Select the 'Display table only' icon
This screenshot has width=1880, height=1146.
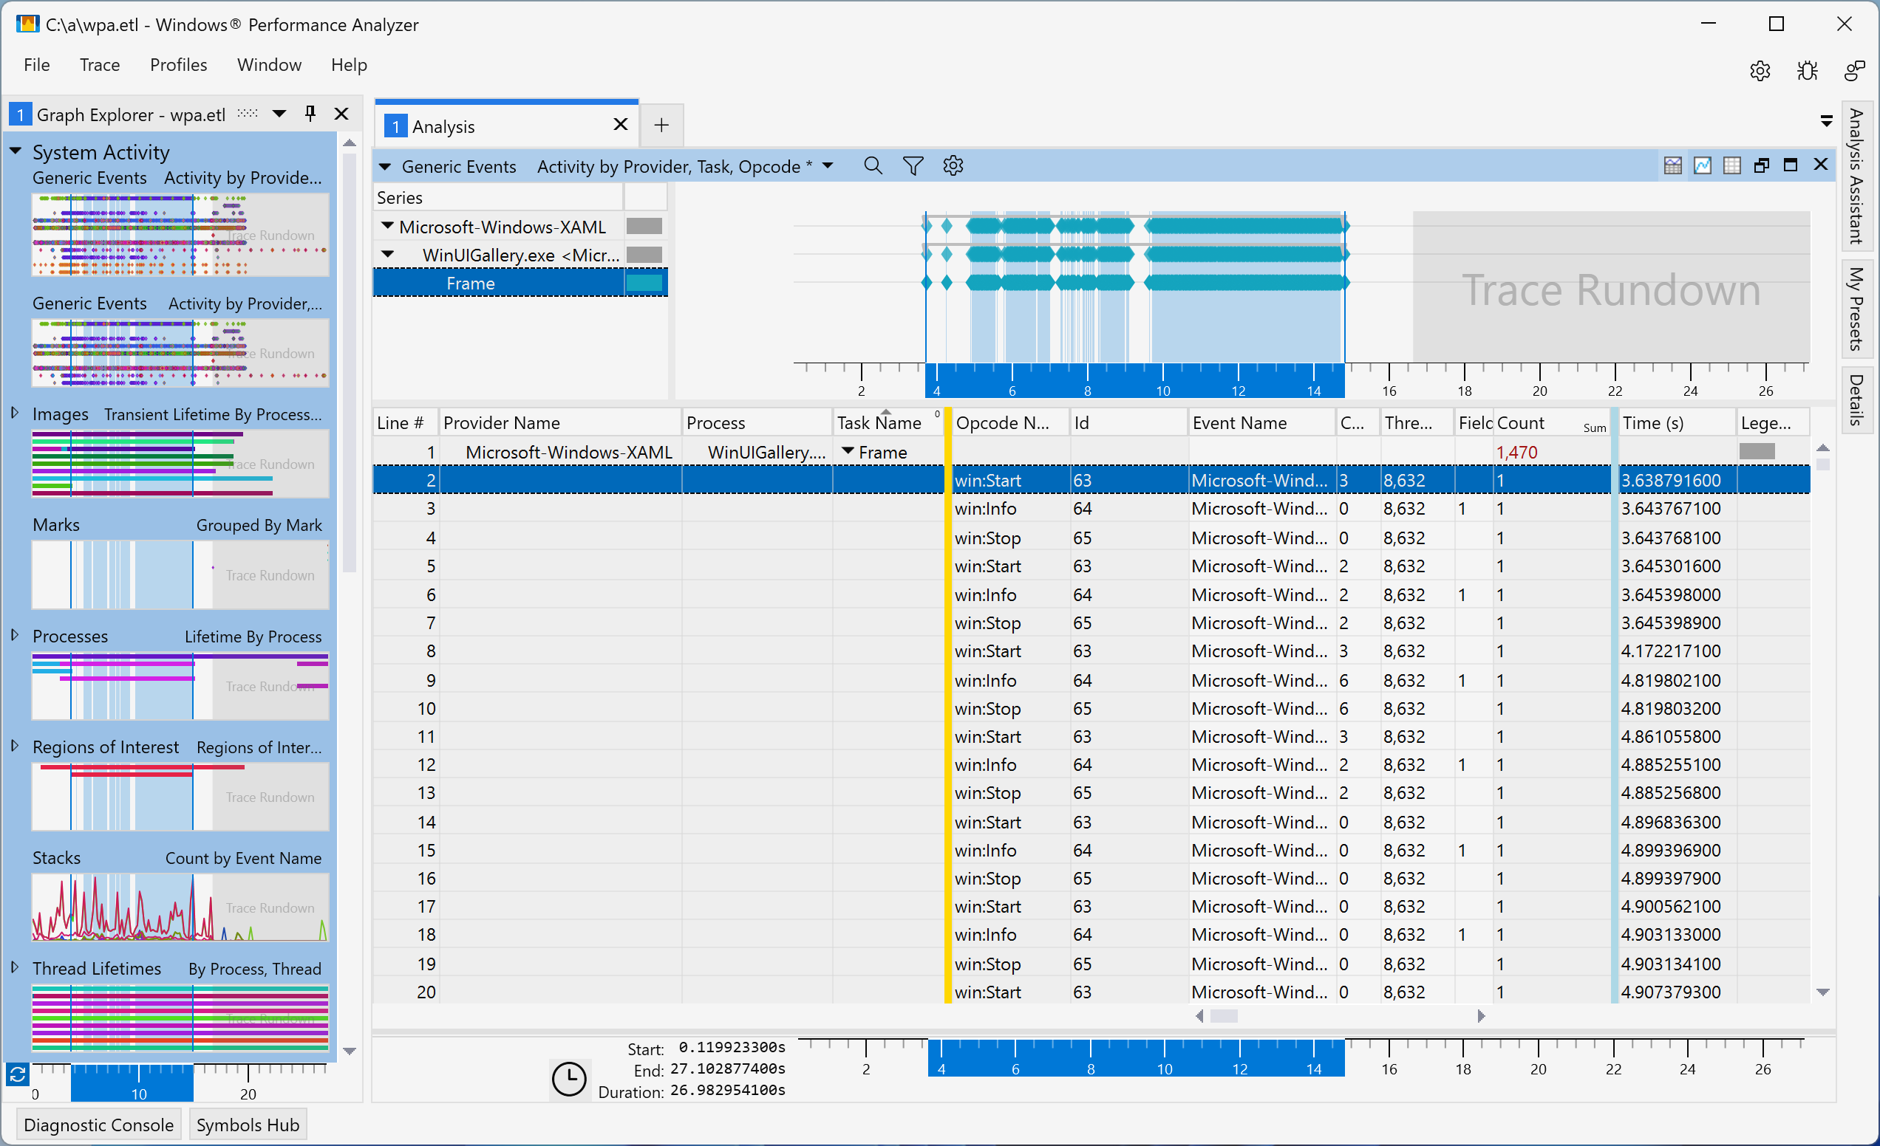click(x=1733, y=165)
